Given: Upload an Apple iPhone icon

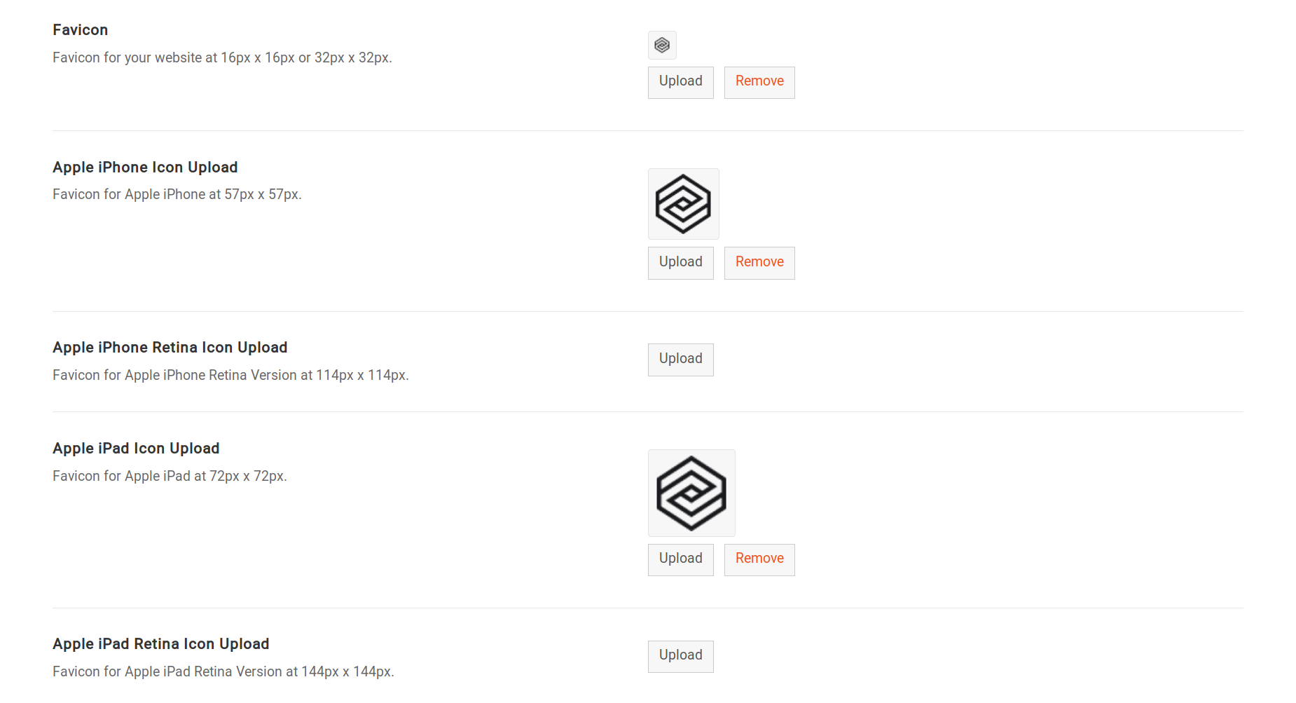Looking at the screenshot, I should [x=680, y=263].
